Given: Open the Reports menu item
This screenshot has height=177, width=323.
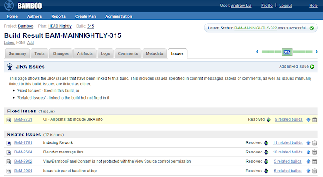Looking at the screenshot, I should point(58,16).
